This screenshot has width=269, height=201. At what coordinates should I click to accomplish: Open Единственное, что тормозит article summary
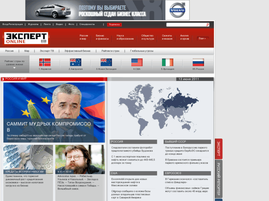(24, 181)
